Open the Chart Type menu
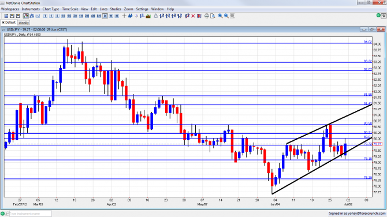The width and height of the screenshot is (387, 217). tap(51, 9)
